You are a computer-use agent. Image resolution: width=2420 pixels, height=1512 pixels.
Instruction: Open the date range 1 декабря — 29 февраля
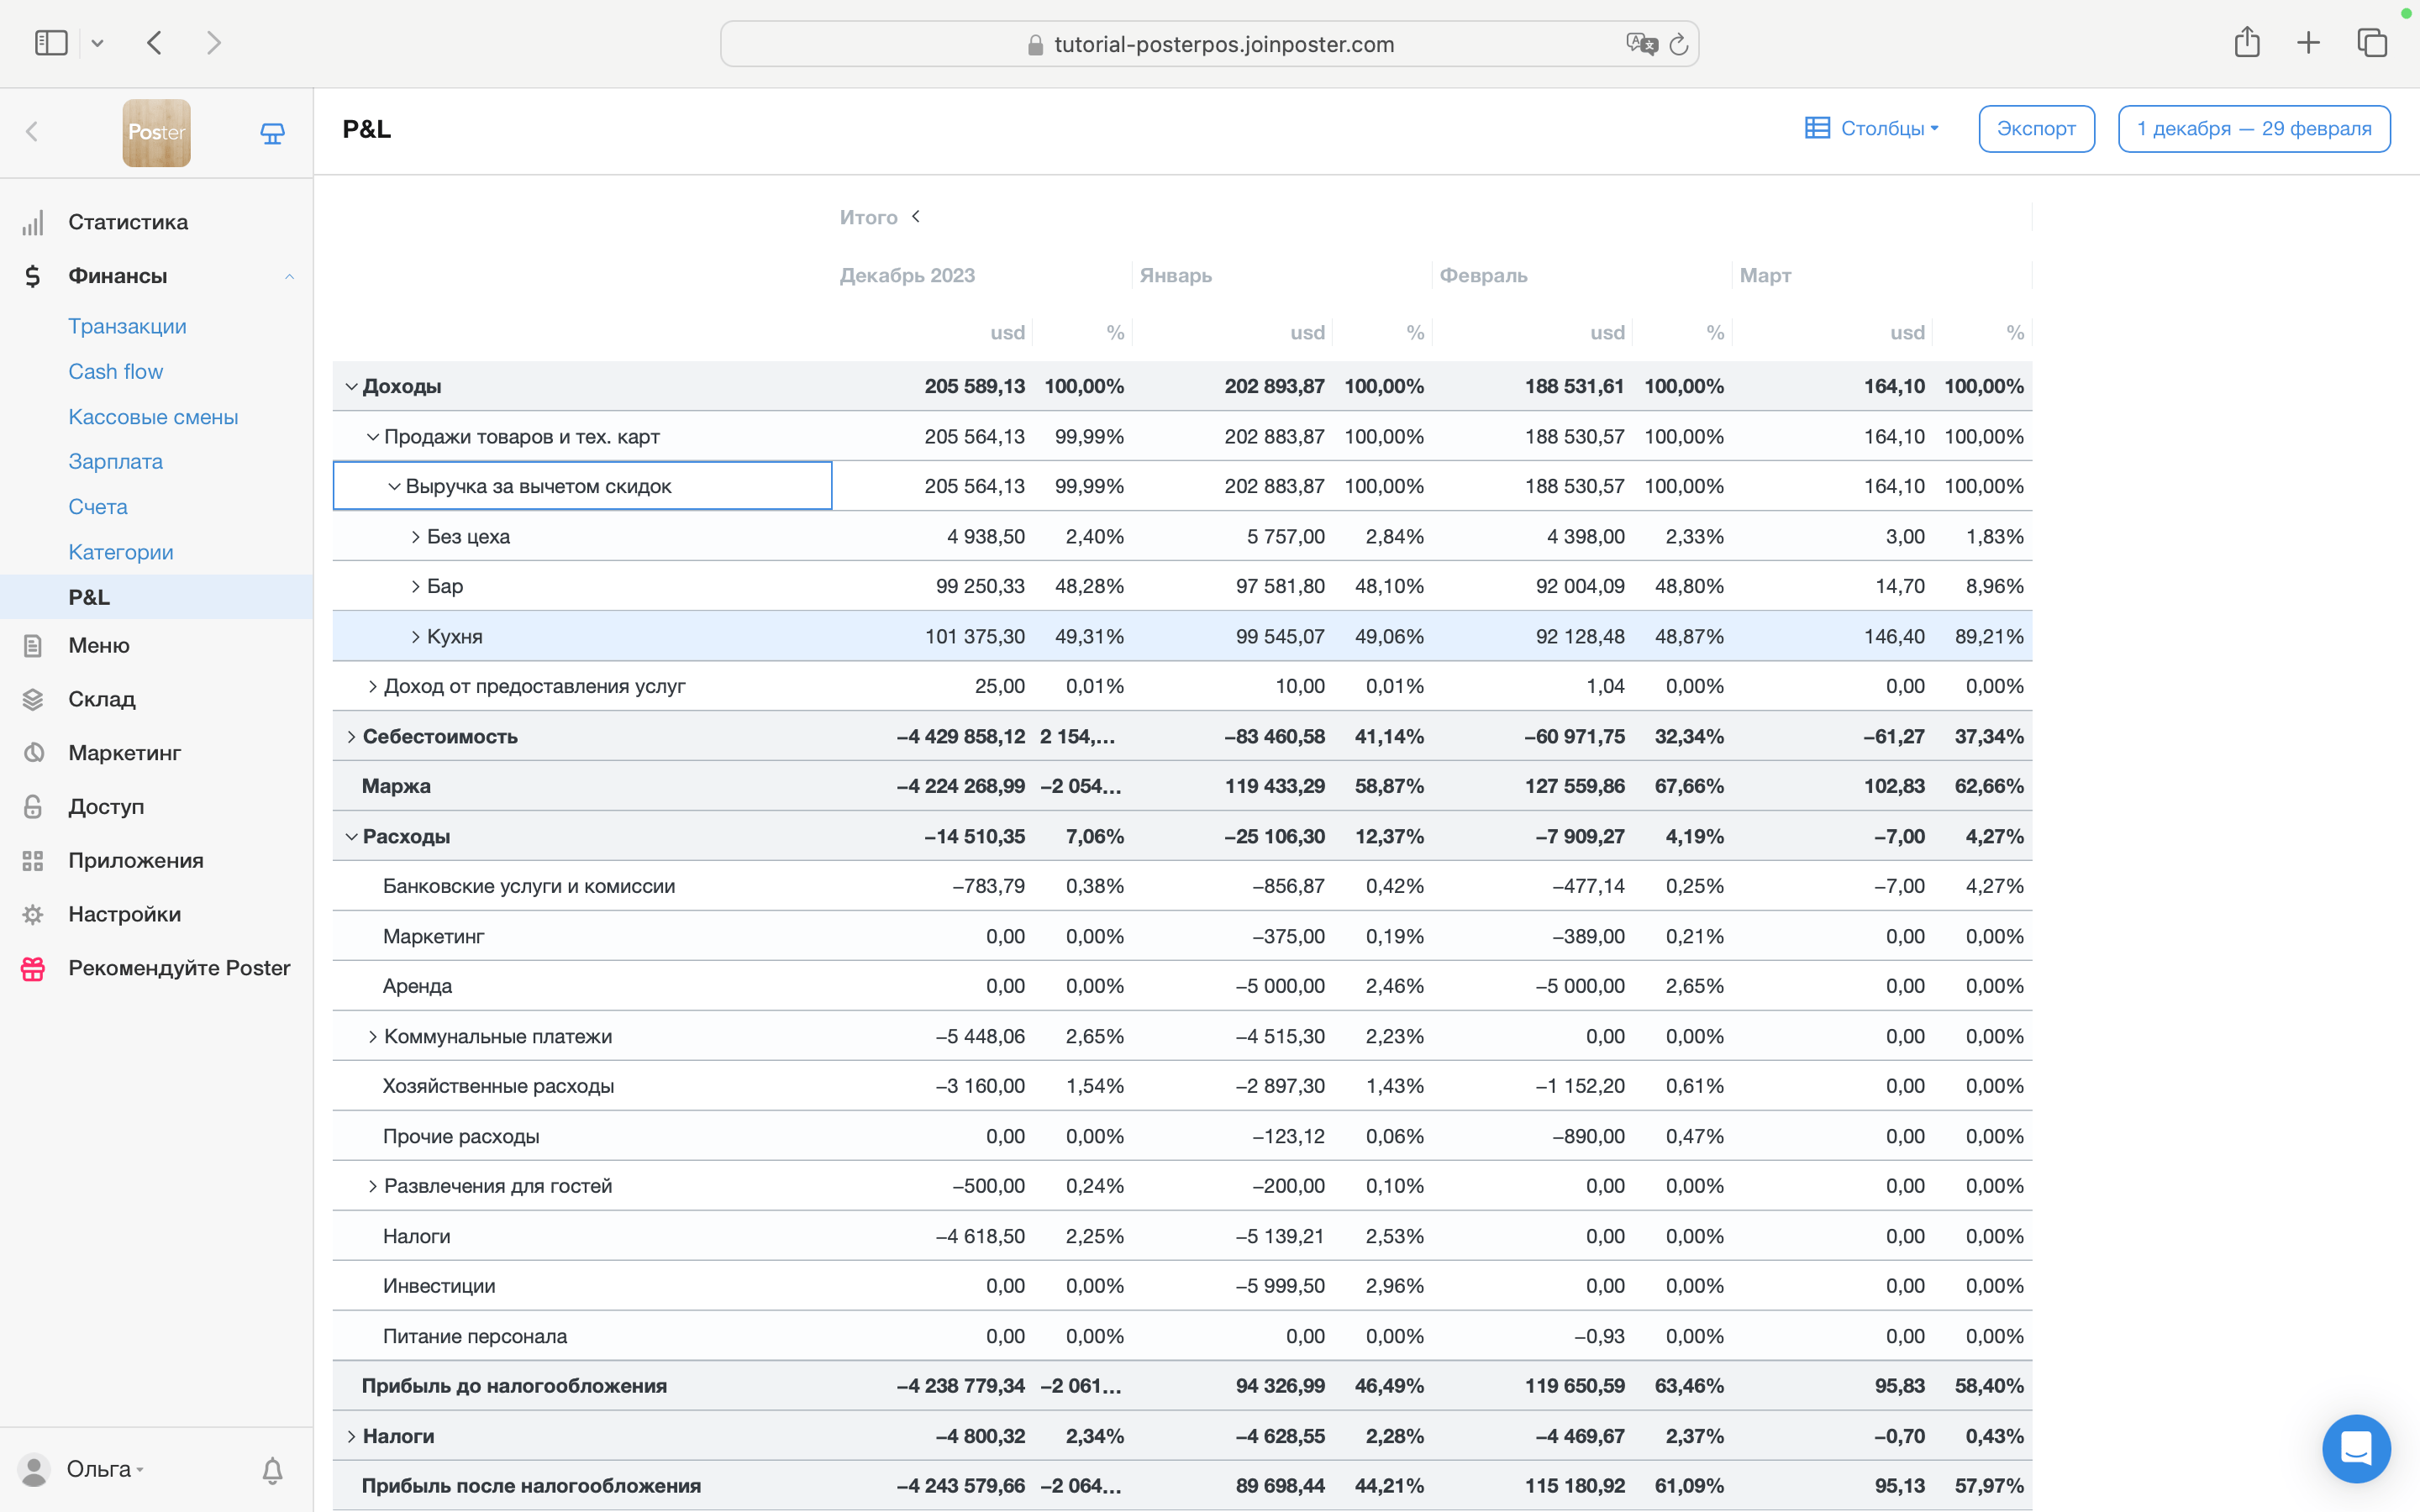pyautogui.click(x=2253, y=129)
